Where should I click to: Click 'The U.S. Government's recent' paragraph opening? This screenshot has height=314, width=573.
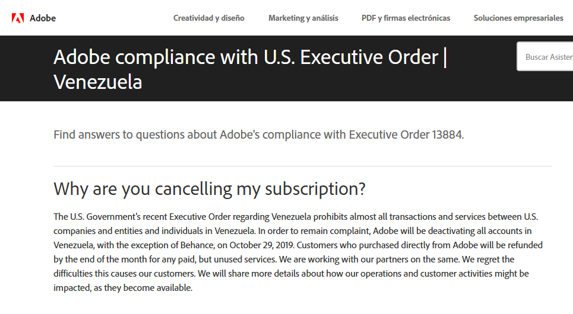[x=110, y=217]
